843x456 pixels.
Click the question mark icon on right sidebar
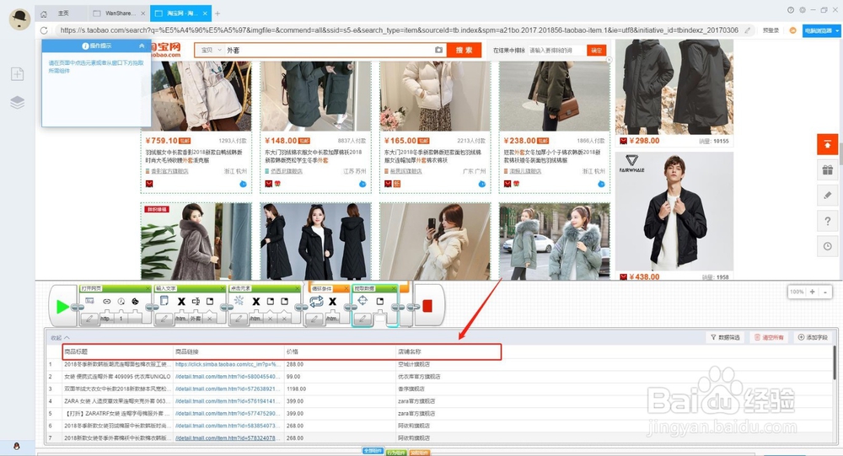coord(828,221)
